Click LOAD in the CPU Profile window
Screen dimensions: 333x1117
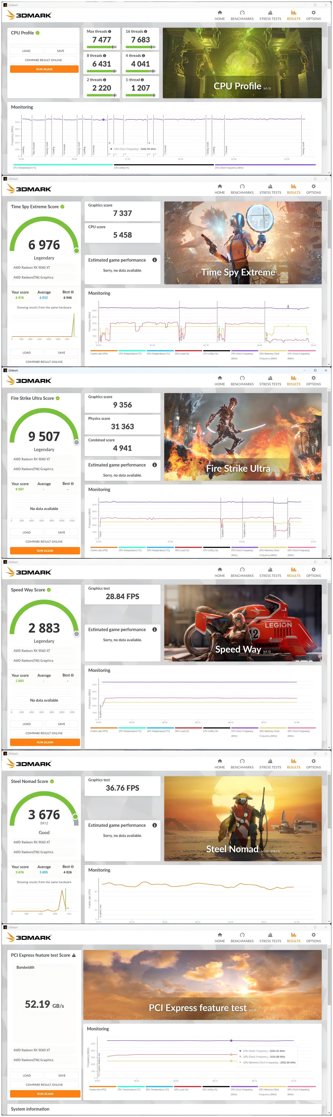click(x=27, y=51)
